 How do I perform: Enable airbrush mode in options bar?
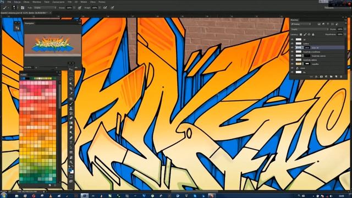coord(105,8)
